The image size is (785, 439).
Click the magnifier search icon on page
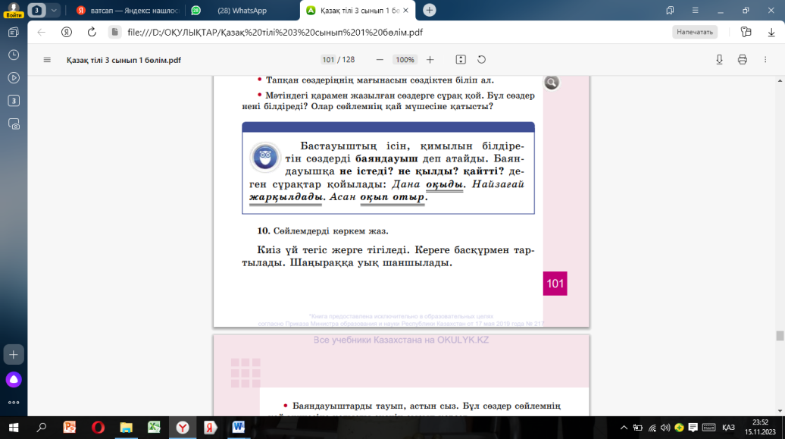point(551,82)
